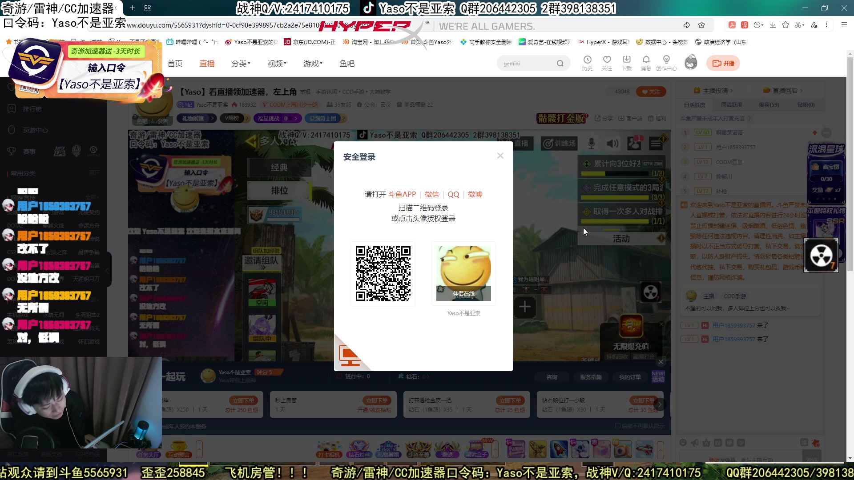
Task: Select the 日活跃度 tab
Action: click(694, 105)
